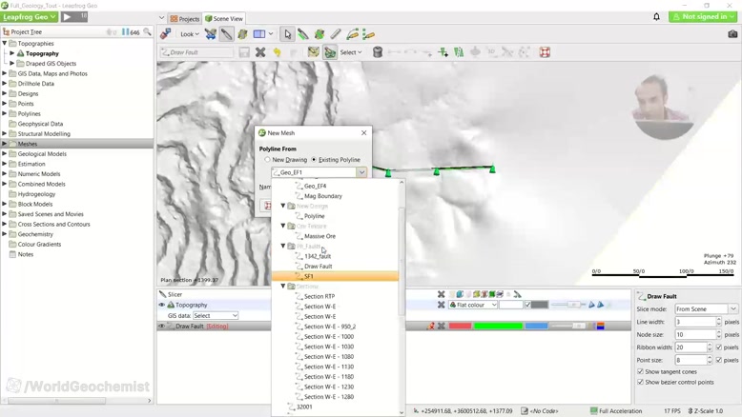Open the Slice mode From Scene dropdown

click(707, 308)
